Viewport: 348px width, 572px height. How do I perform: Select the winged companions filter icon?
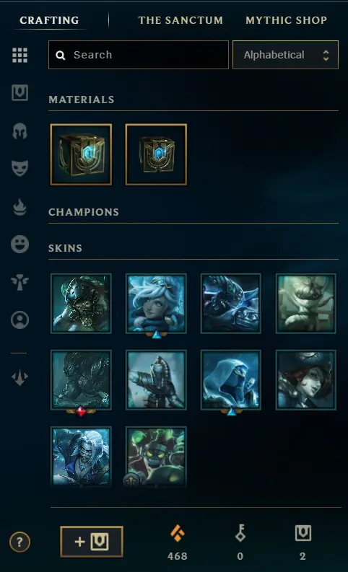[x=19, y=282]
